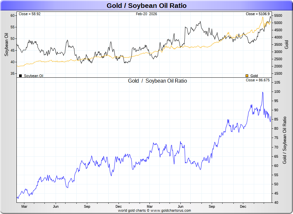Click the 5500 tick on gold axis

pos(278,16)
